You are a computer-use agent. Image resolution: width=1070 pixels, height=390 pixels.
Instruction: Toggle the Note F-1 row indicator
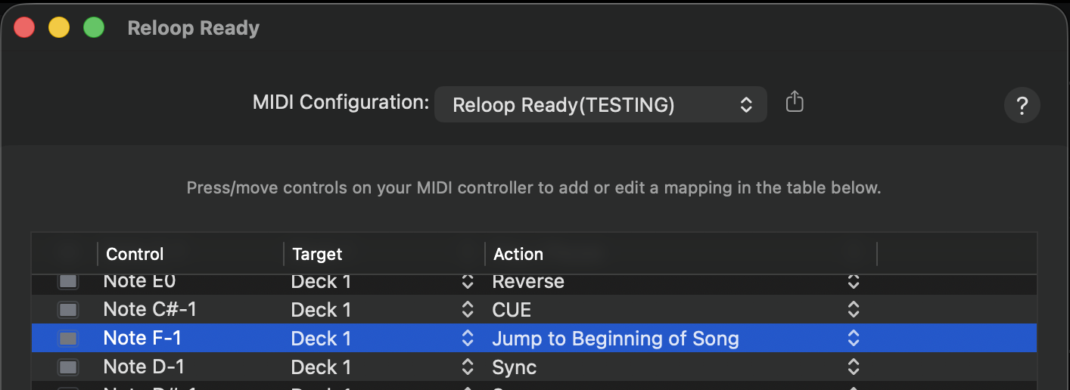click(68, 338)
